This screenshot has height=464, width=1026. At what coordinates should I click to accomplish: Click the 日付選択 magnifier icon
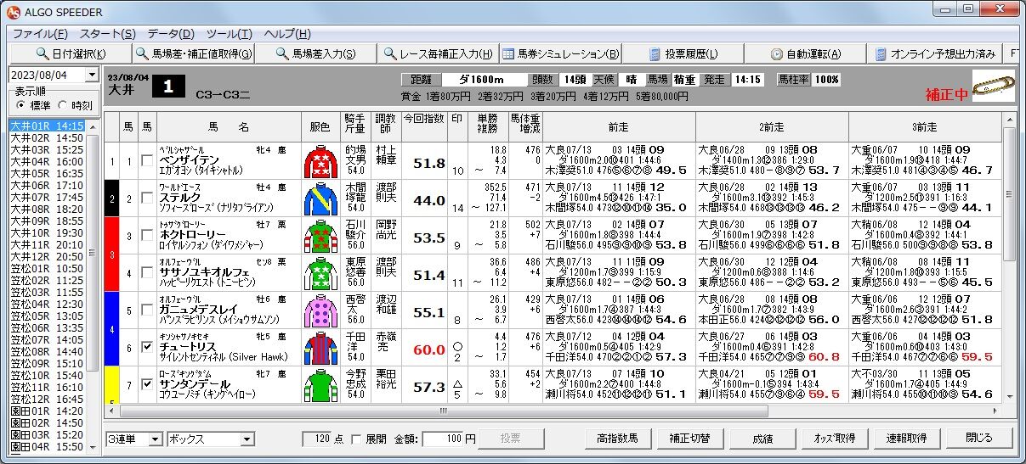point(41,53)
